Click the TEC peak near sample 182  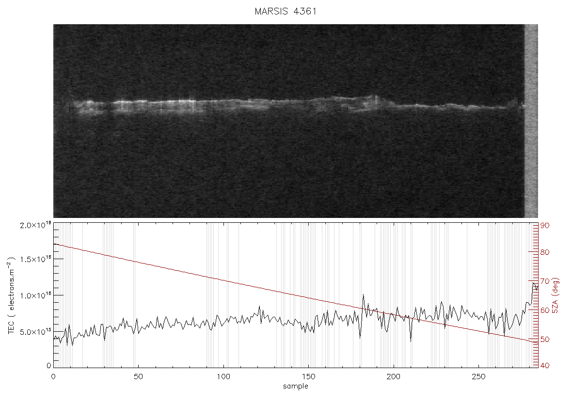[364, 294]
